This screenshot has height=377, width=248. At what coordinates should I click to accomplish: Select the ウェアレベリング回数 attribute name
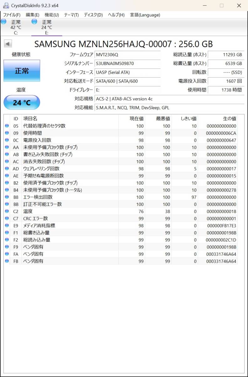click(41, 169)
